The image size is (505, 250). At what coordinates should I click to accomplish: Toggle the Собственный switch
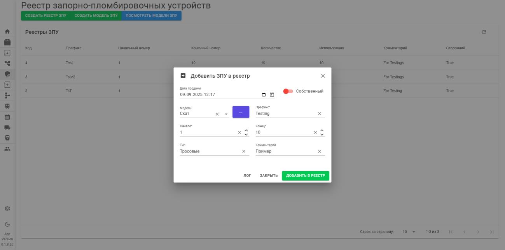tap(288, 91)
